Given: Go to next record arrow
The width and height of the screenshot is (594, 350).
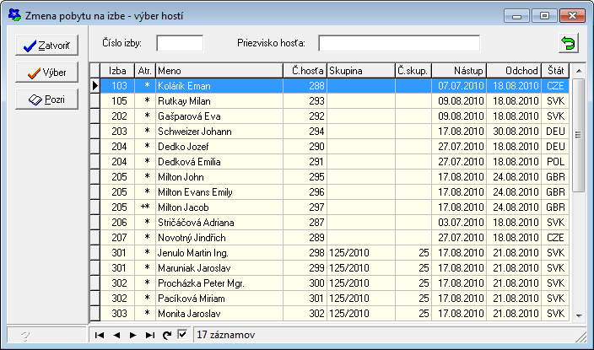Looking at the screenshot, I should (x=132, y=335).
